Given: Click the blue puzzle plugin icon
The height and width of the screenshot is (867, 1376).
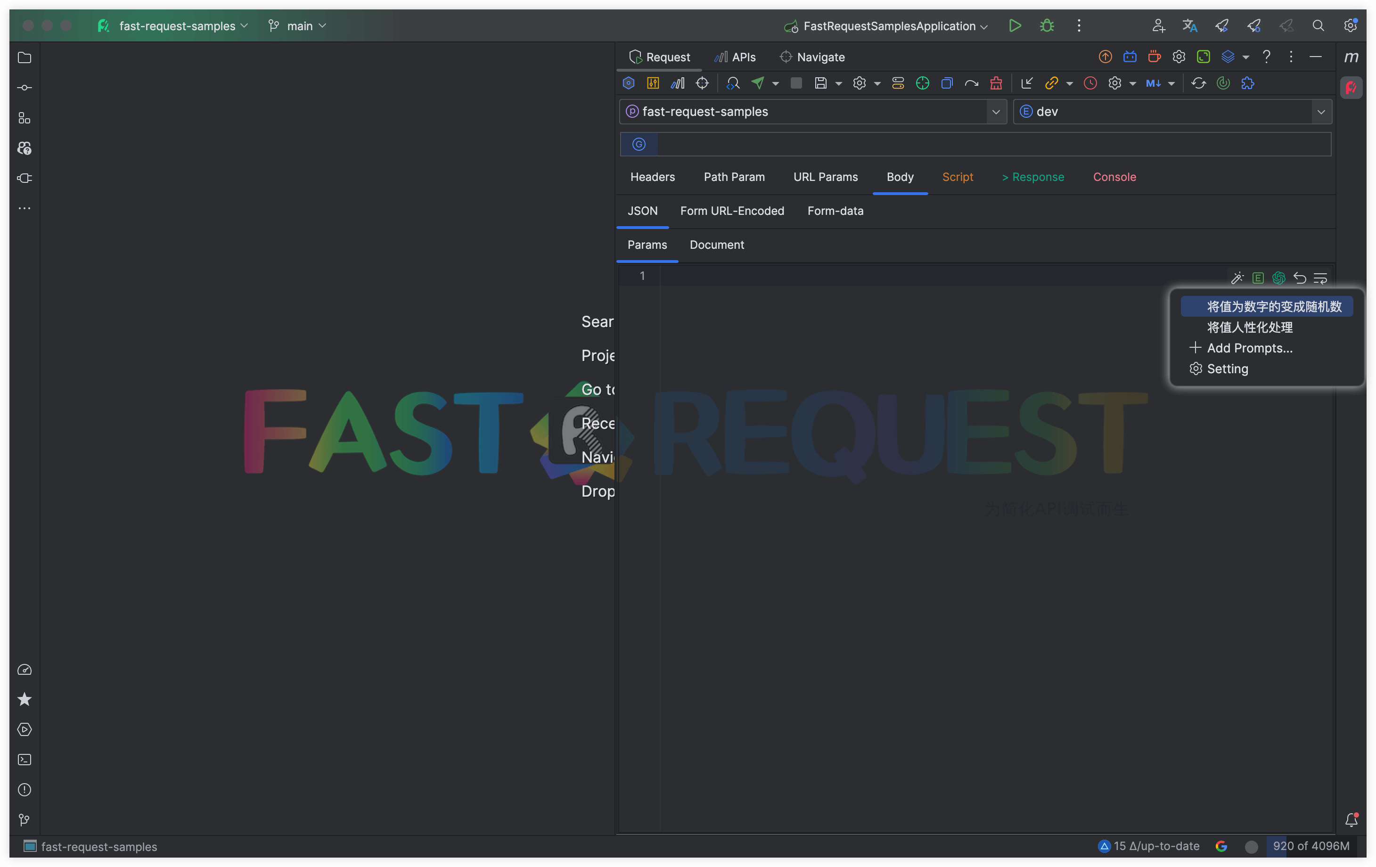Looking at the screenshot, I should pos(1247,83).
